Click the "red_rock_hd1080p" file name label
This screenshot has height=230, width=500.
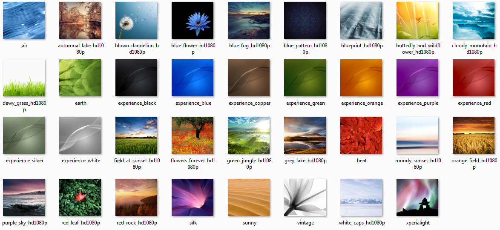tap(137, 223)
